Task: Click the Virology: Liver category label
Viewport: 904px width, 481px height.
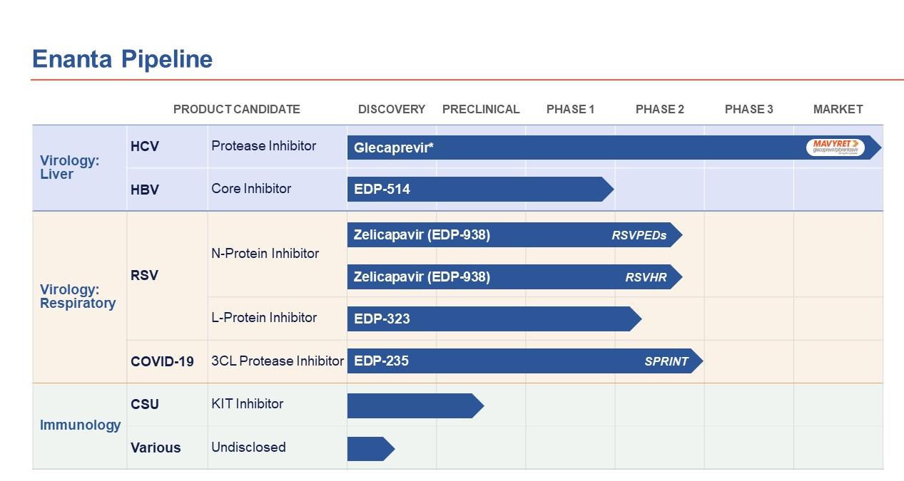Action: click(70, 167)
